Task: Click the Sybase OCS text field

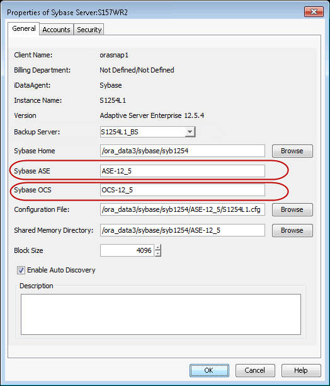Action: click(183, 190)
